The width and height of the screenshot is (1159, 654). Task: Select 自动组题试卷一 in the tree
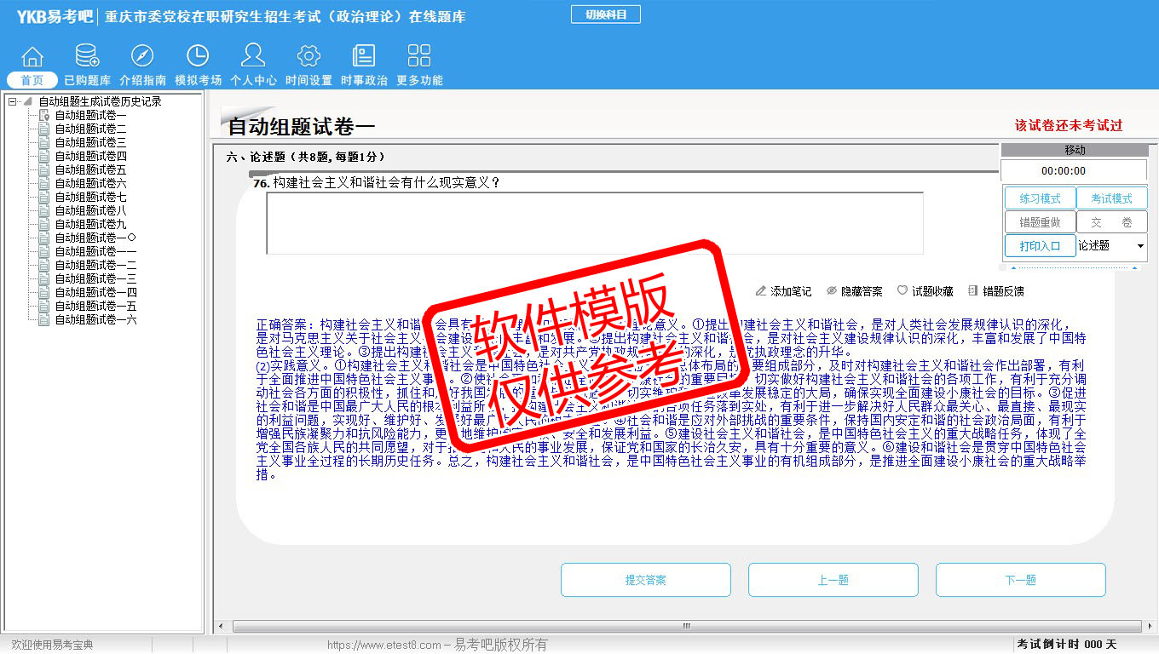(x=90, y=115)
